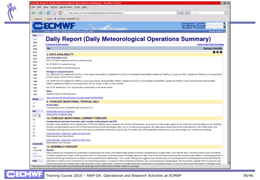Open ECMWF CEPMMT EZ bookmark
The image size is (260, 180).
68,19
